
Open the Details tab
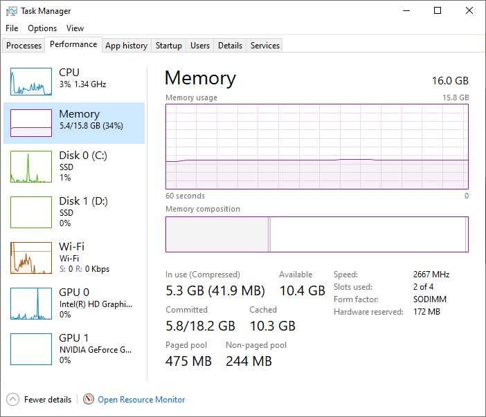[230, 46]
